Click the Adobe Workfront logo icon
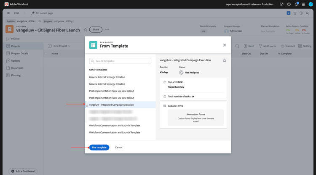The image size is (316, 175). click(6, 4)
